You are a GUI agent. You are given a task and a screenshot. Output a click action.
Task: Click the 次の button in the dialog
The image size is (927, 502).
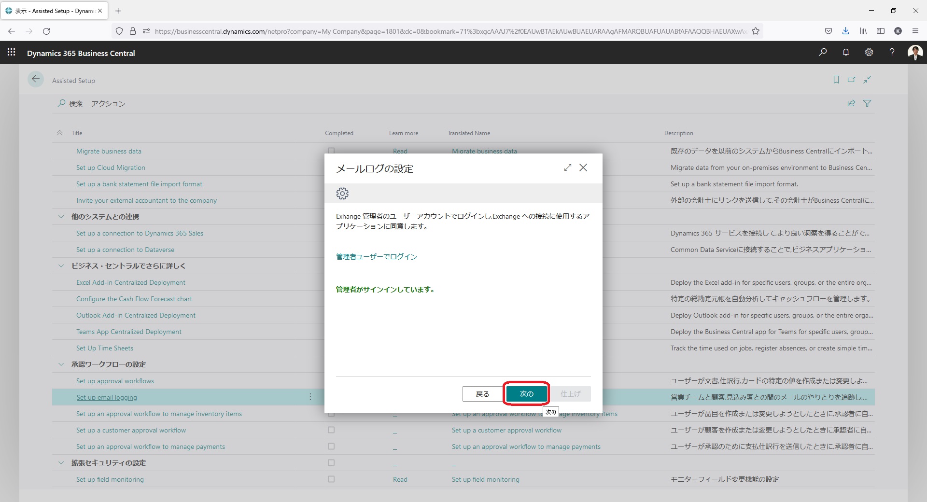(x=526, y=394)
